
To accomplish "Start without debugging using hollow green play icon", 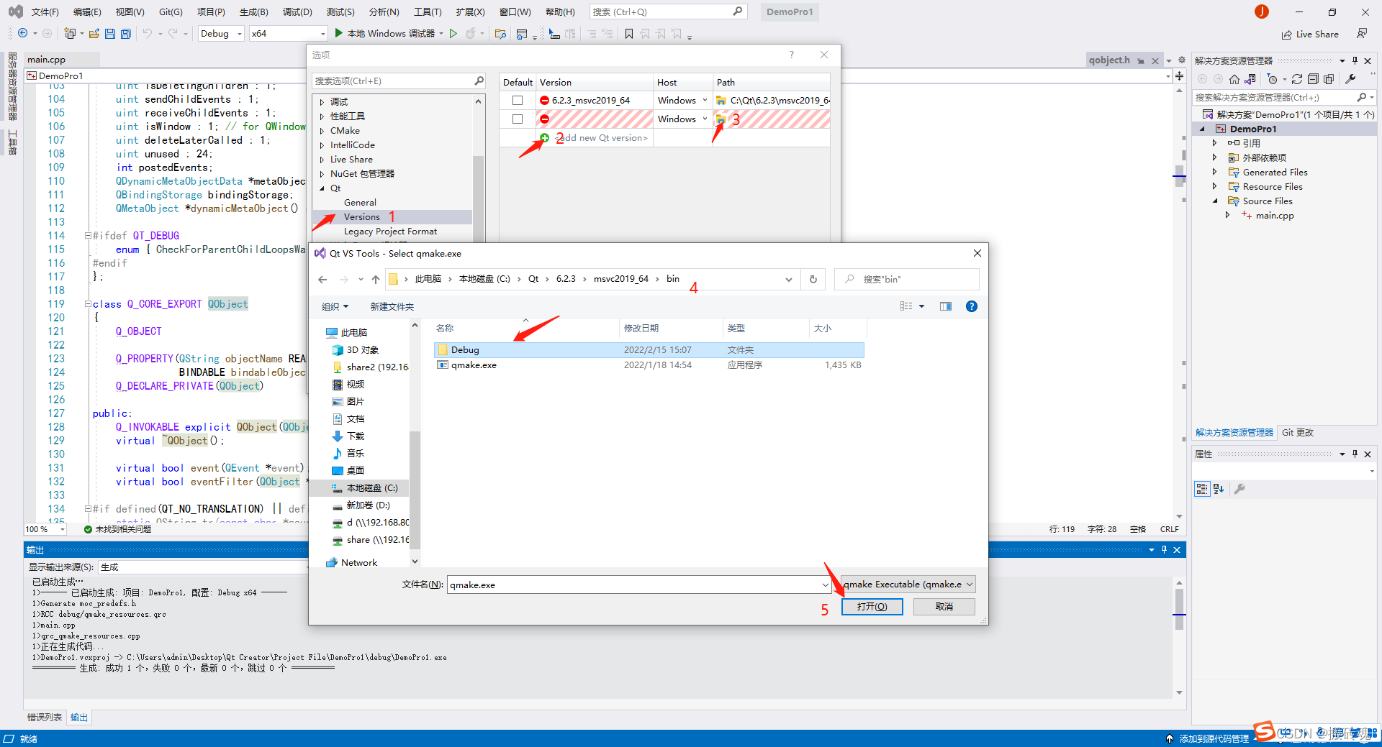I will (x=453, y=34).
